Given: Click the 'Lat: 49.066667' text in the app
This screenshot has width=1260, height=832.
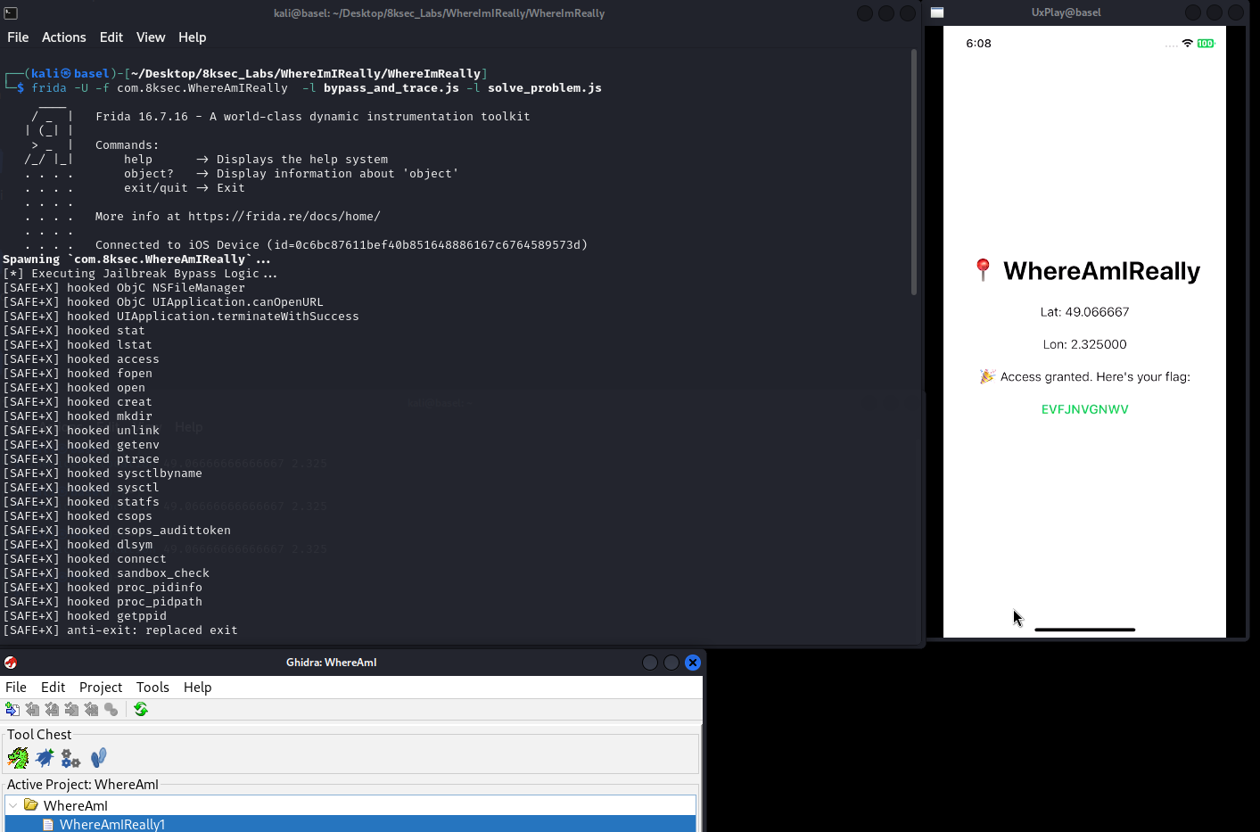Looking at the screenshot, I should coord(1084,312).
